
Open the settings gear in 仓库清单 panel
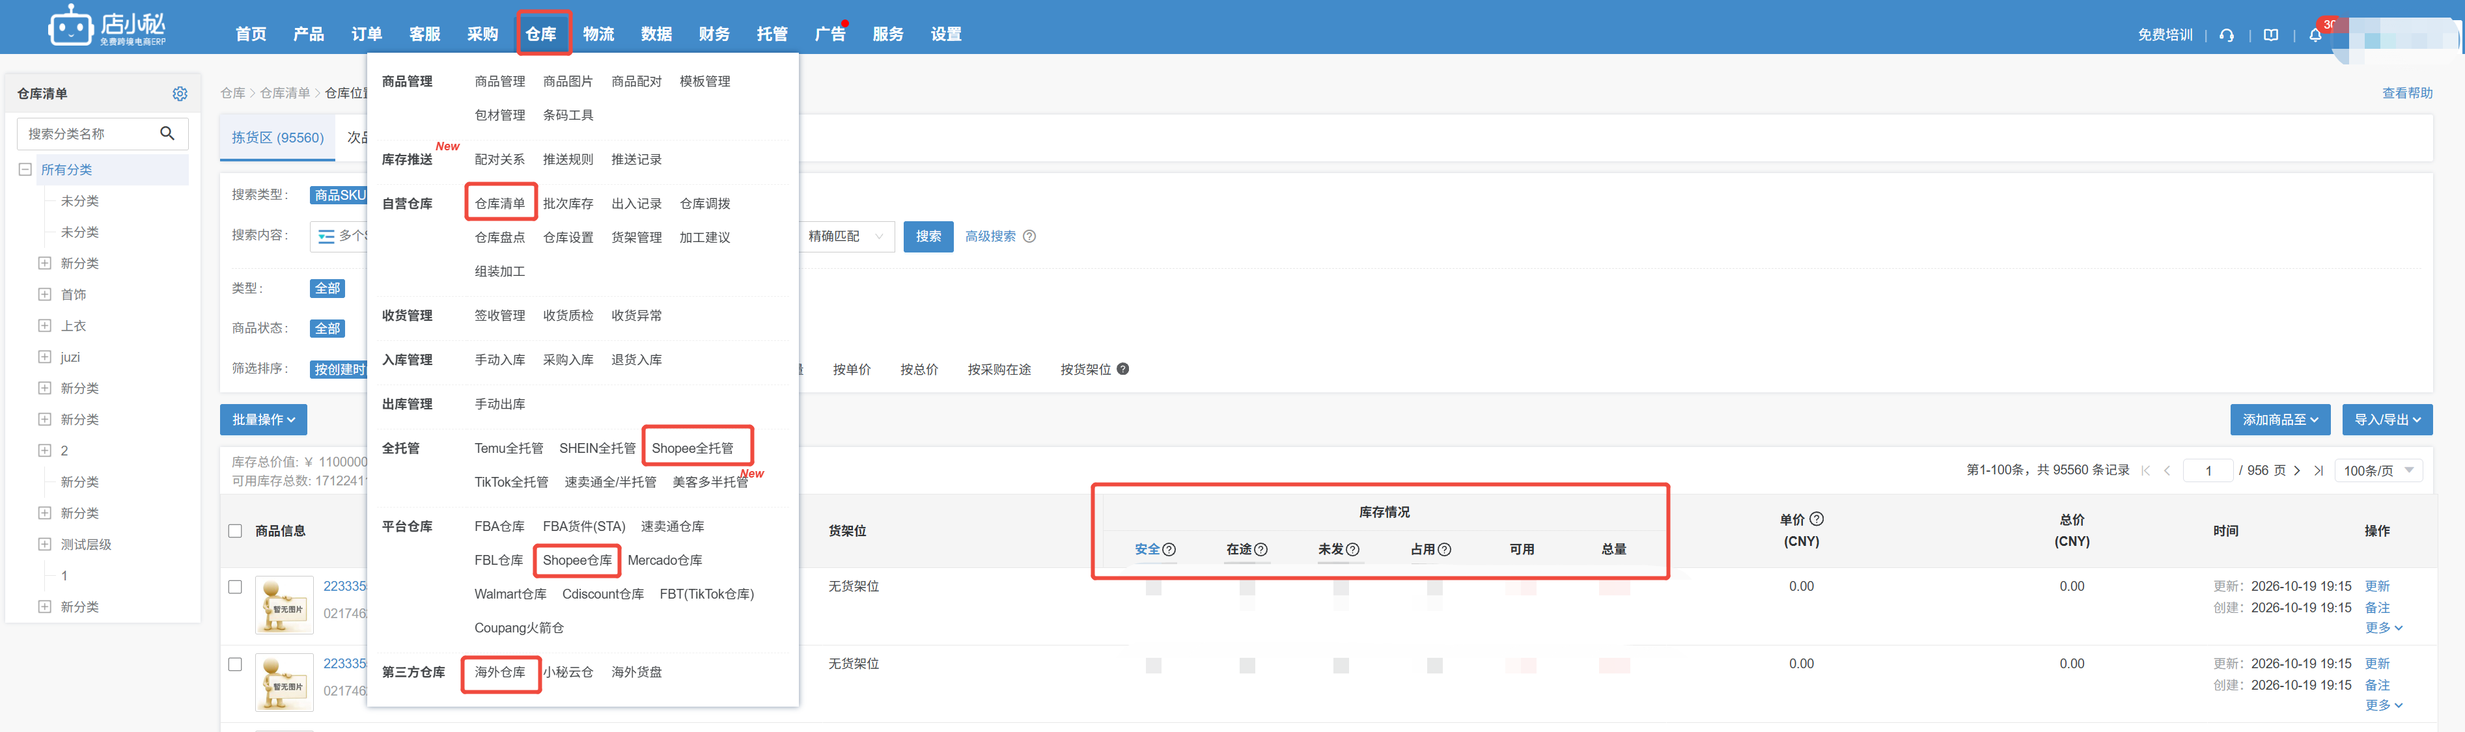(x=180, y=94)
